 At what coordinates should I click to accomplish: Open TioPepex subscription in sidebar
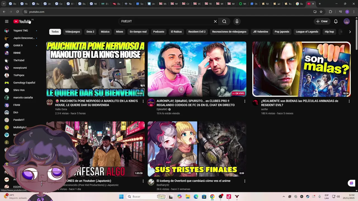[x=21, y=75]
